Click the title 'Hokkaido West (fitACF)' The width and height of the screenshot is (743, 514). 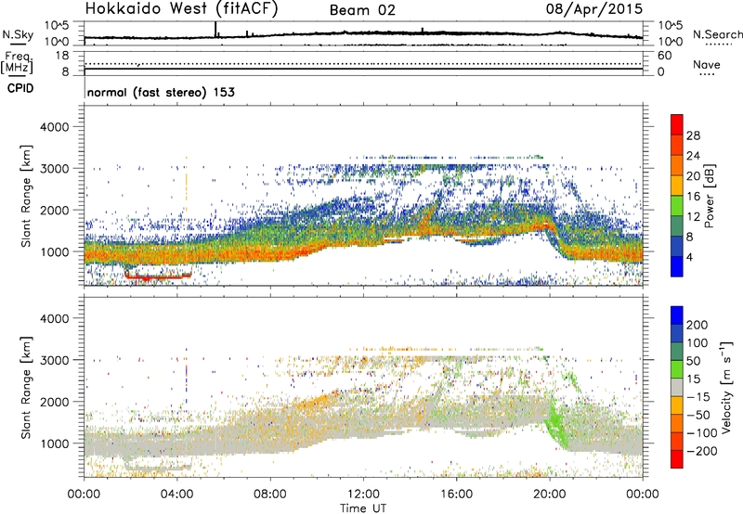click(181, 9)
